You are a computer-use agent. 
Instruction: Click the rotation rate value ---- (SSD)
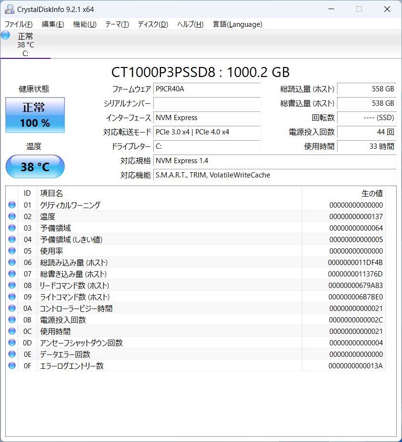pyautogui.click(x=367, y=118)
